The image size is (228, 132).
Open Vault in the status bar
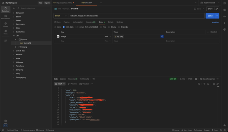tap(207, 130)
